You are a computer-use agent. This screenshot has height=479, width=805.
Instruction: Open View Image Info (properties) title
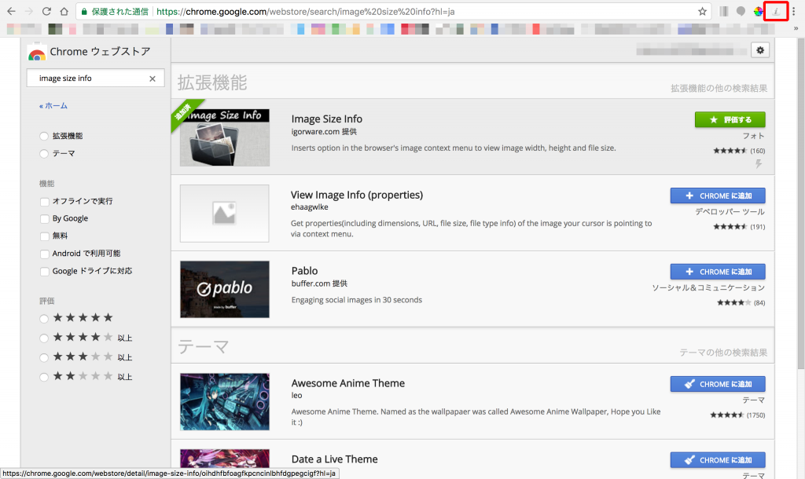[x=357, y=195]
